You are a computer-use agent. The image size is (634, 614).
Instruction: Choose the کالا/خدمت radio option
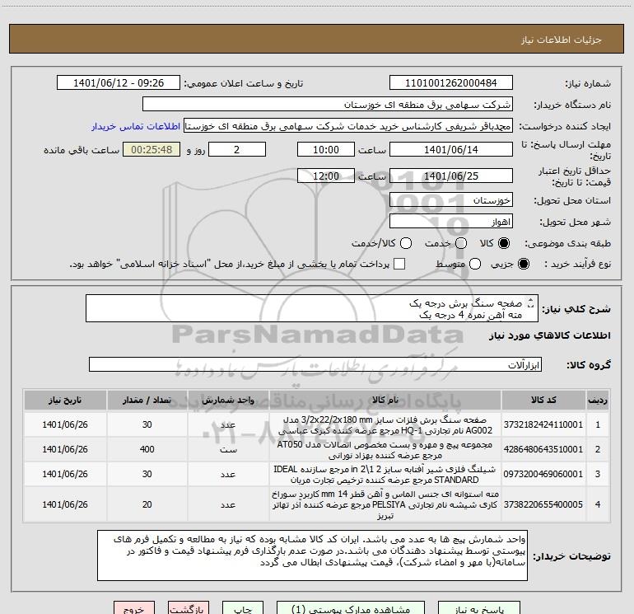click(406, 243)
